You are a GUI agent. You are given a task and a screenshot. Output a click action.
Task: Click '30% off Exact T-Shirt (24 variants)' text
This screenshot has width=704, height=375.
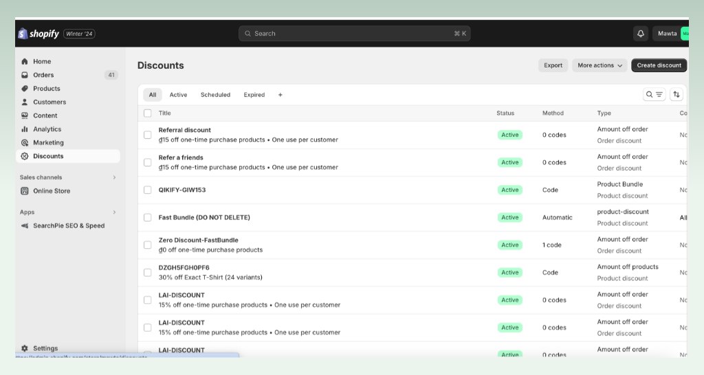coord(210,277)
